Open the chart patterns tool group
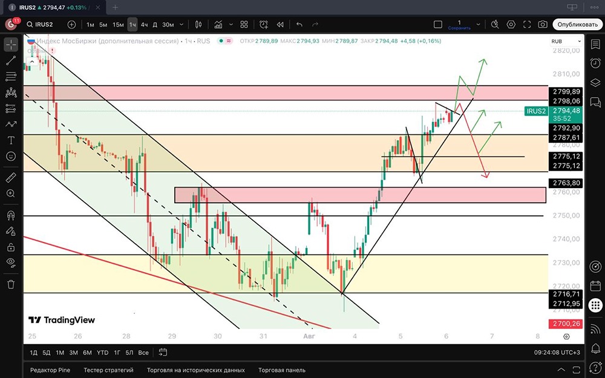 (x=11, y=93)
